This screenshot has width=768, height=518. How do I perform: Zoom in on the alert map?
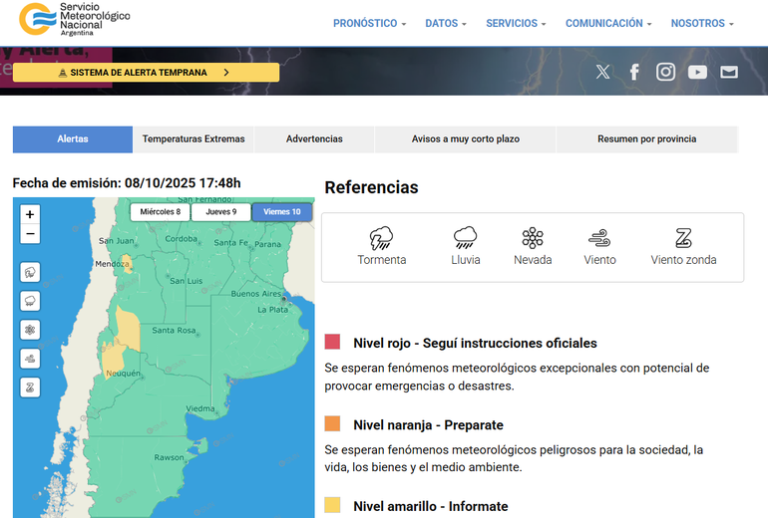[x=30, y=214]
